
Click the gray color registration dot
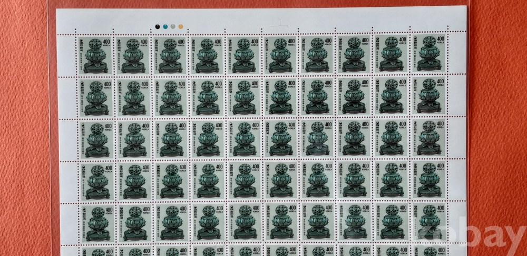click(x=173, y=25)
